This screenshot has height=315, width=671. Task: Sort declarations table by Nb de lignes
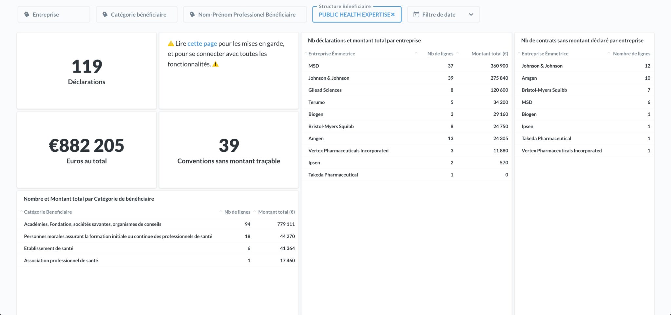[x=440, y=54]
